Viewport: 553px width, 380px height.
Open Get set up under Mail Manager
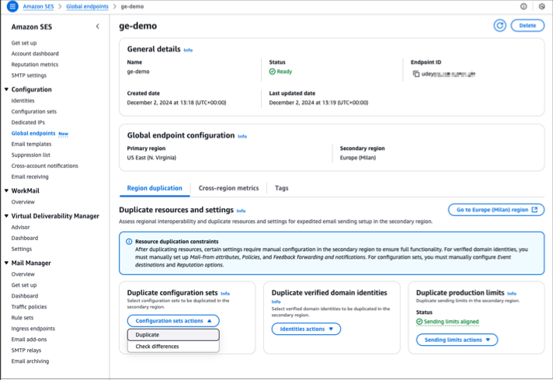(x=24, y=285)
